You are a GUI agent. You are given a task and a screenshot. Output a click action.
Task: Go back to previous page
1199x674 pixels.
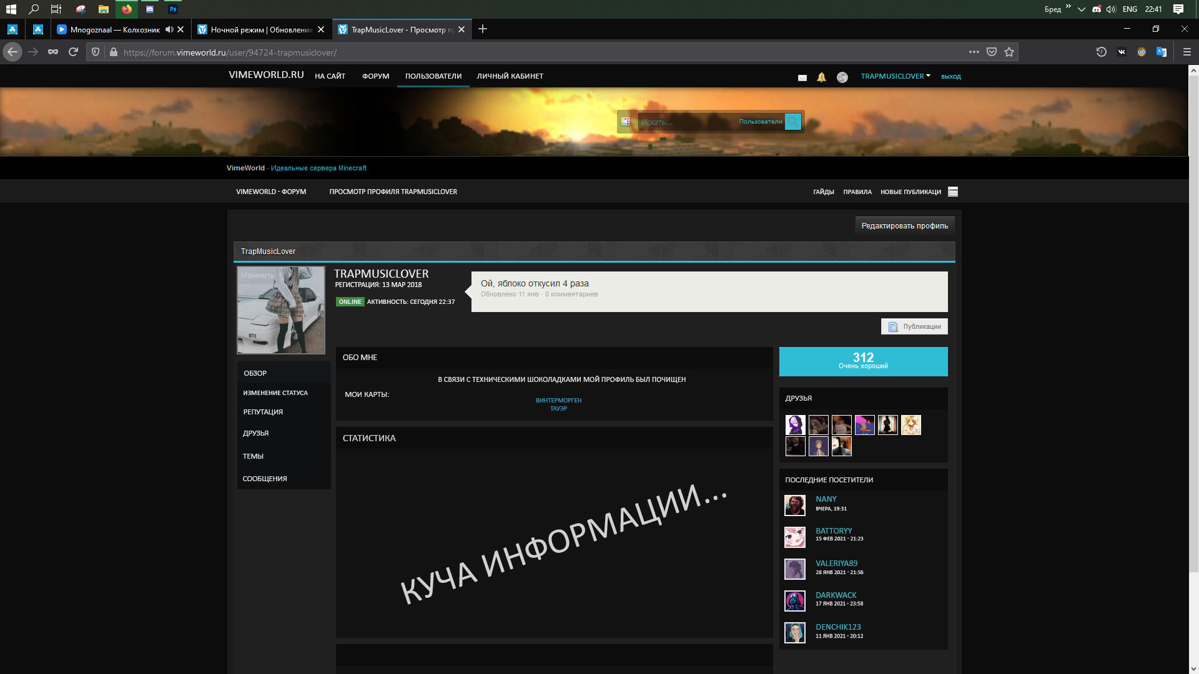click(12, 52)
